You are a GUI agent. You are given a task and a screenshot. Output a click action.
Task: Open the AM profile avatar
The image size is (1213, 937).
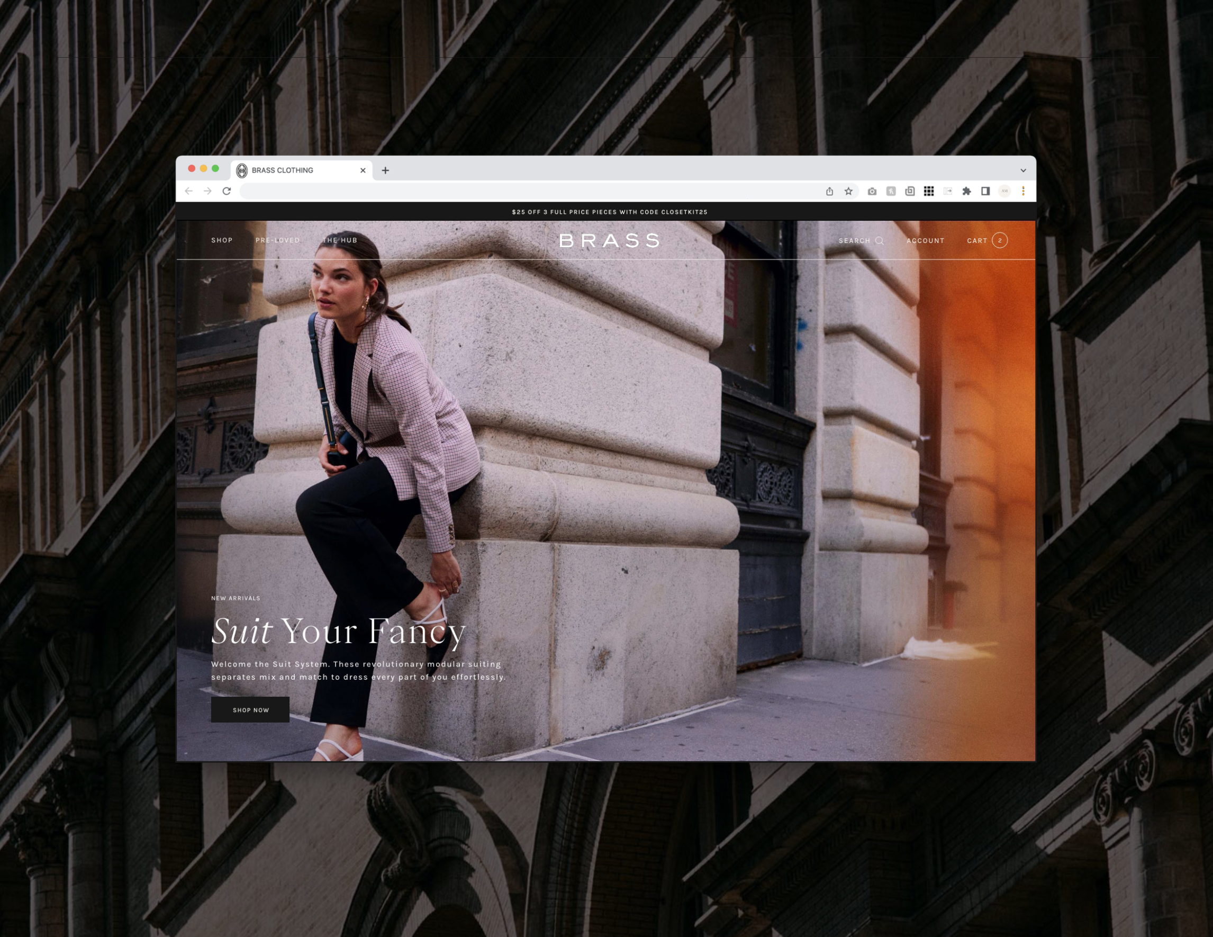(x=1004, y=191)
